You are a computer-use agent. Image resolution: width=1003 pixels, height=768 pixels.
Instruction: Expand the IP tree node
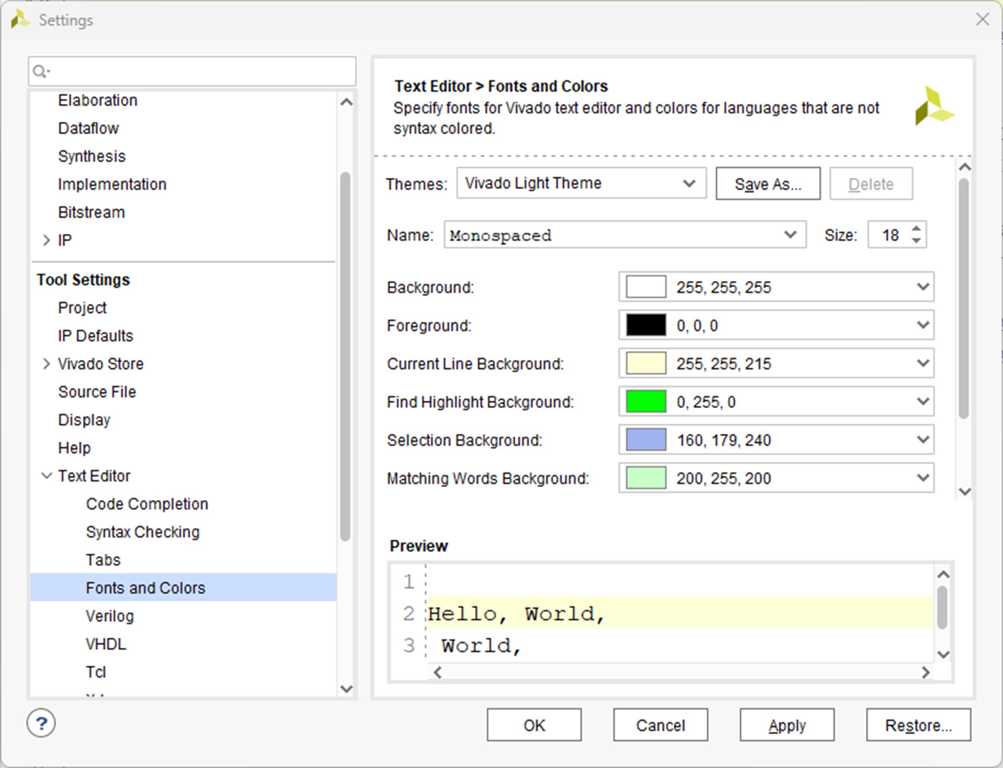tap(46, 240)
